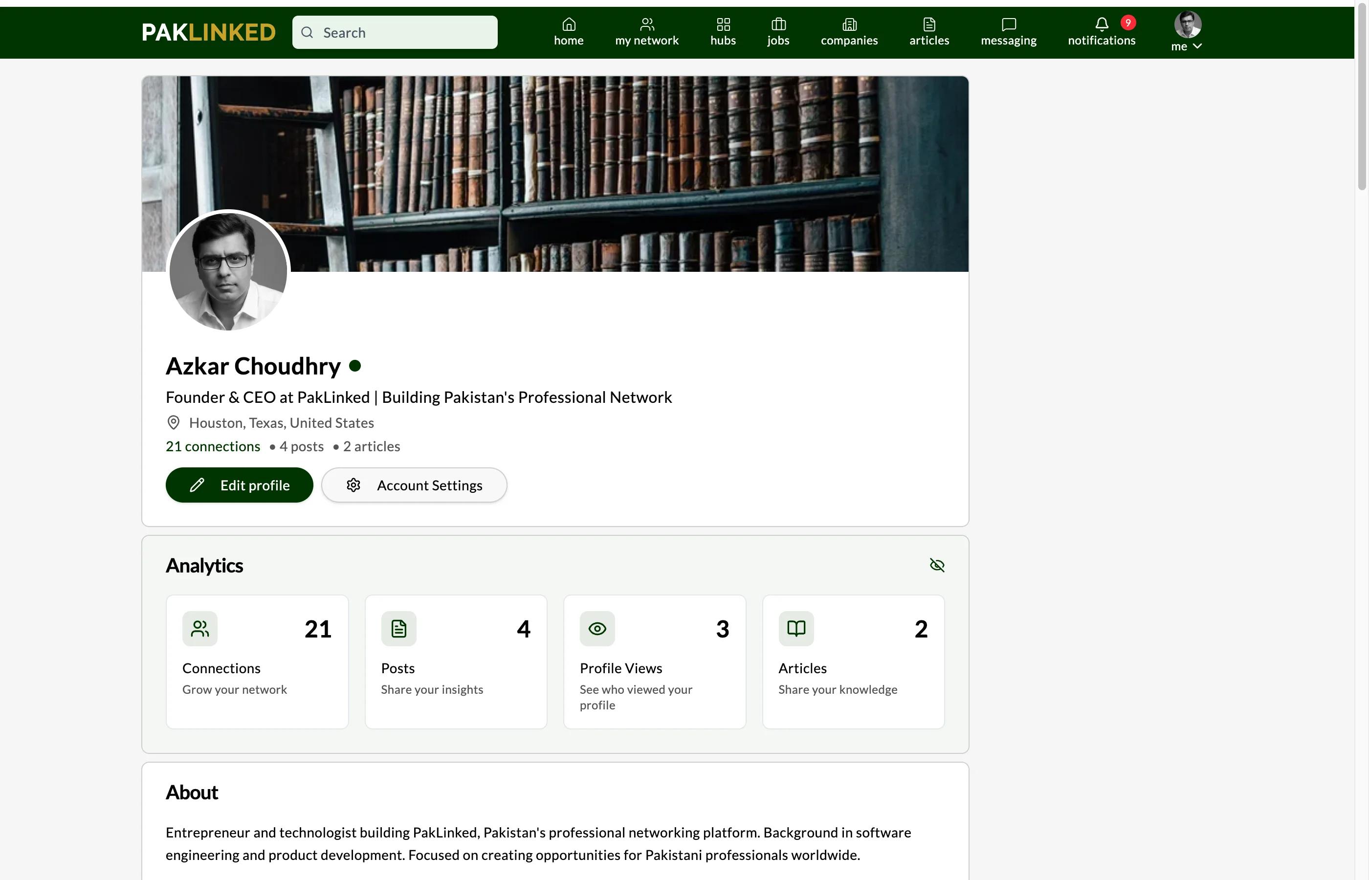This screenshot has height=880, width=1369.
Task: Open messaging
Action: 1008,32
